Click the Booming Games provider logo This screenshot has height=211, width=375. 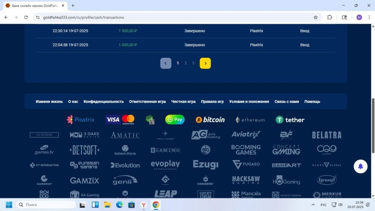[x=246, y=150]
